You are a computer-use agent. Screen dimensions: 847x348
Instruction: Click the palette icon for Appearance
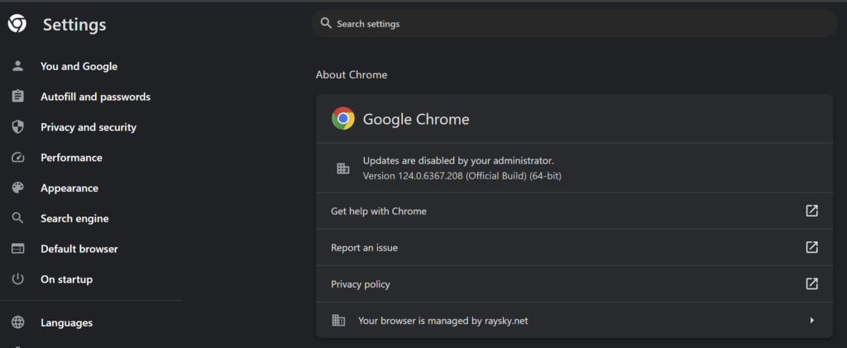(x=17, y=188)
